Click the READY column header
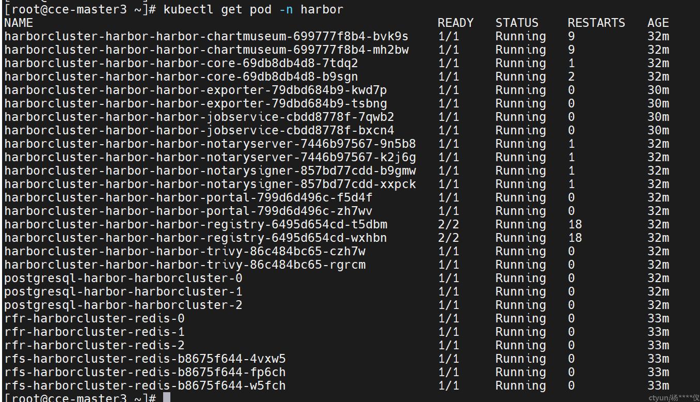The width and height of the screenshot is (700, 402). click(455, 23)
